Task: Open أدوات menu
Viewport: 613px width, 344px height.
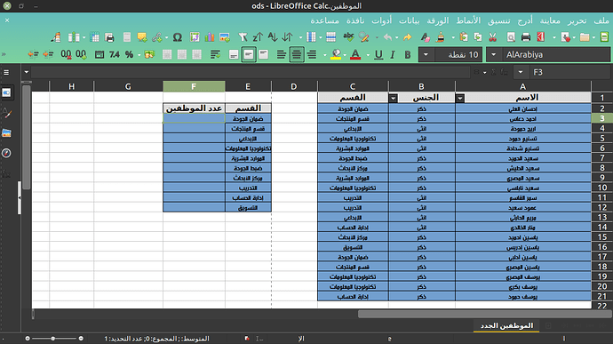Action: point(381,20)
